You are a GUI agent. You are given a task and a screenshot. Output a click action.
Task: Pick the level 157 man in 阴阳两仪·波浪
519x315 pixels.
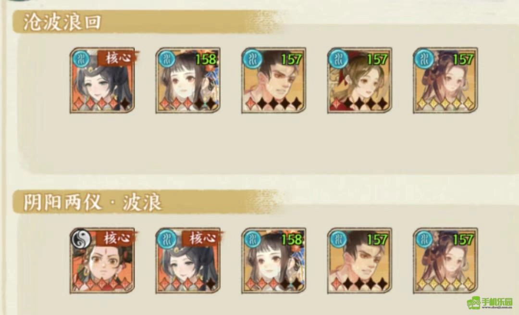tap(360, 261)
